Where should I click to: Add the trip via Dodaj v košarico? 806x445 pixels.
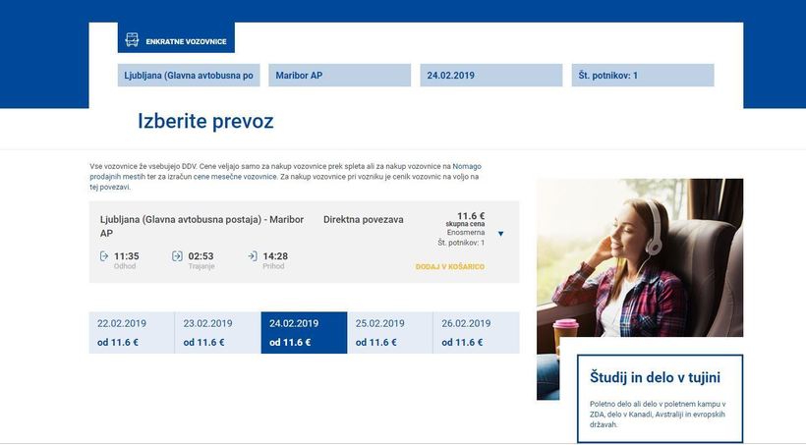450,266
